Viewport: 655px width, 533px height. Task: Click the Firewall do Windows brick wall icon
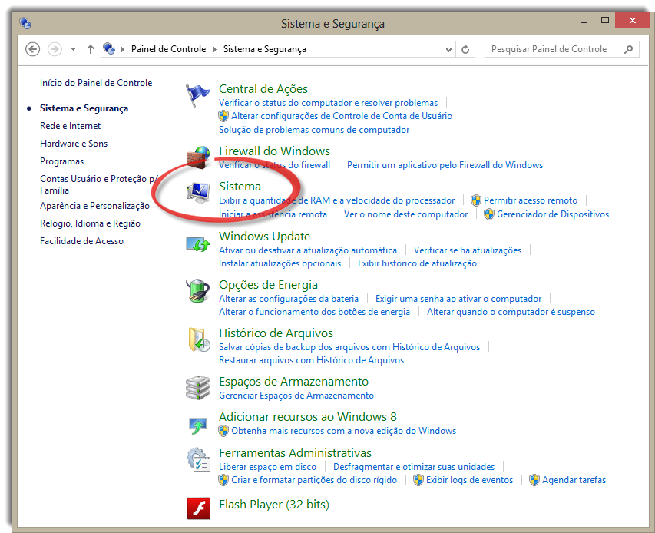click(x=198, y=157)
